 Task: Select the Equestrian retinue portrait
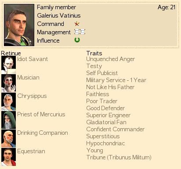pos(8,157)
